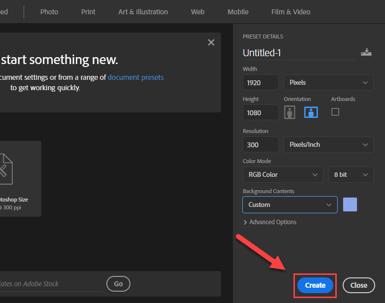Image resolution: width=385 pixels, height=303 pixels.
Task: Open the RGB Color mode dropdown
Action: [283, 175]
